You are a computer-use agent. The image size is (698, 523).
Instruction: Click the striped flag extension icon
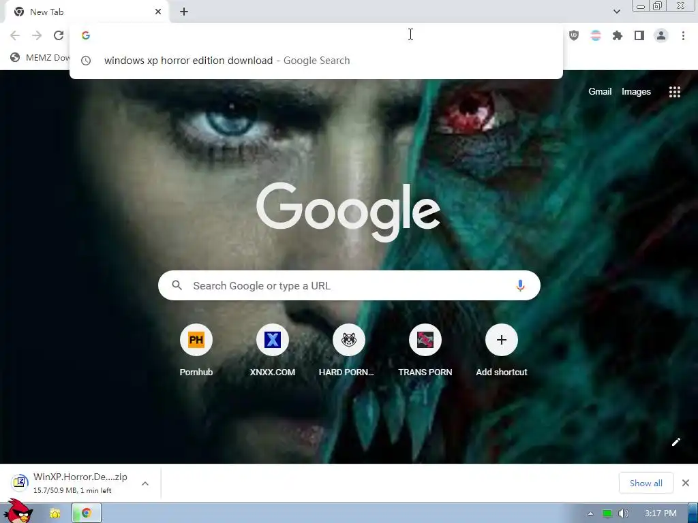point(596,35)
